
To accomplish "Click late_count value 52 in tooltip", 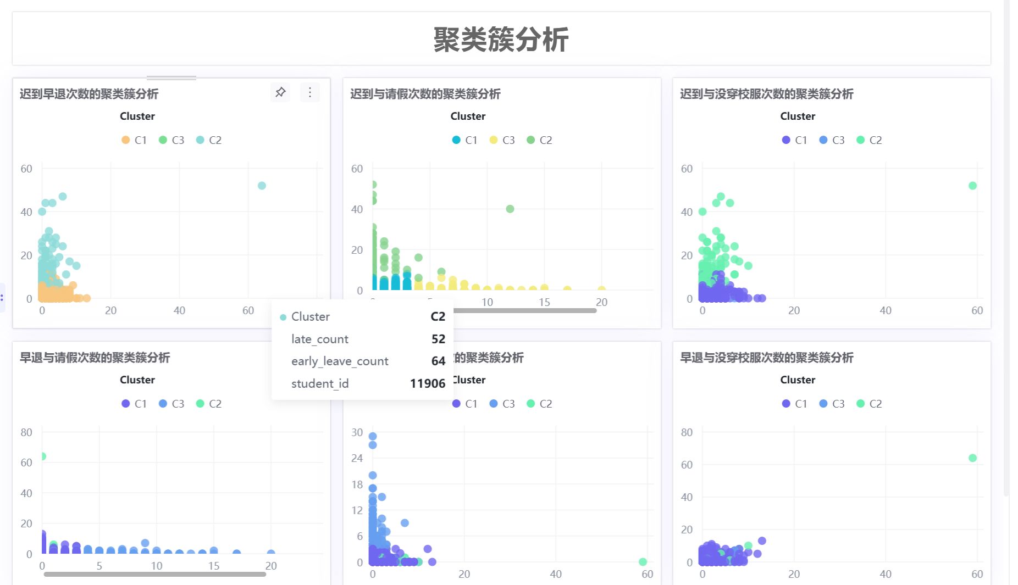I will 438,339.
